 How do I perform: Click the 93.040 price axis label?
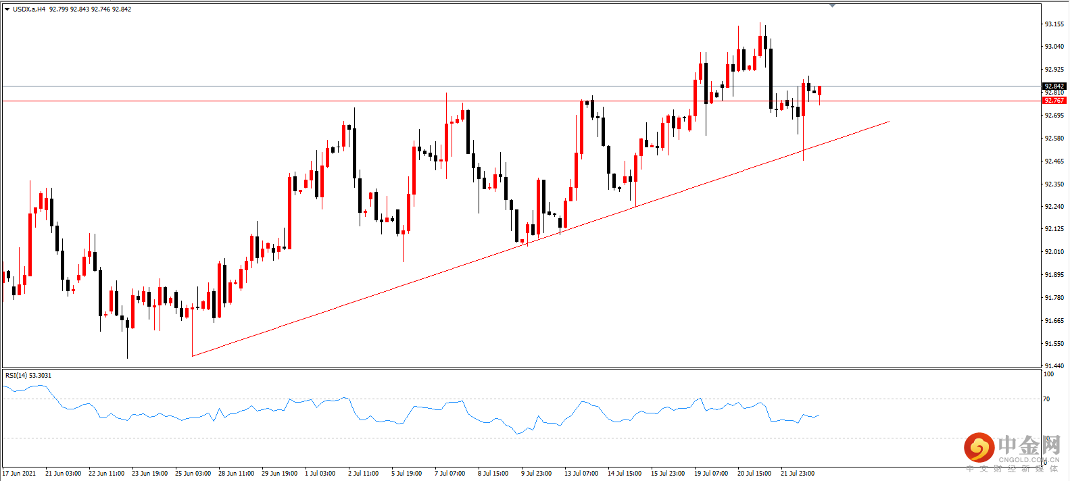click(x=1054, y=47)
